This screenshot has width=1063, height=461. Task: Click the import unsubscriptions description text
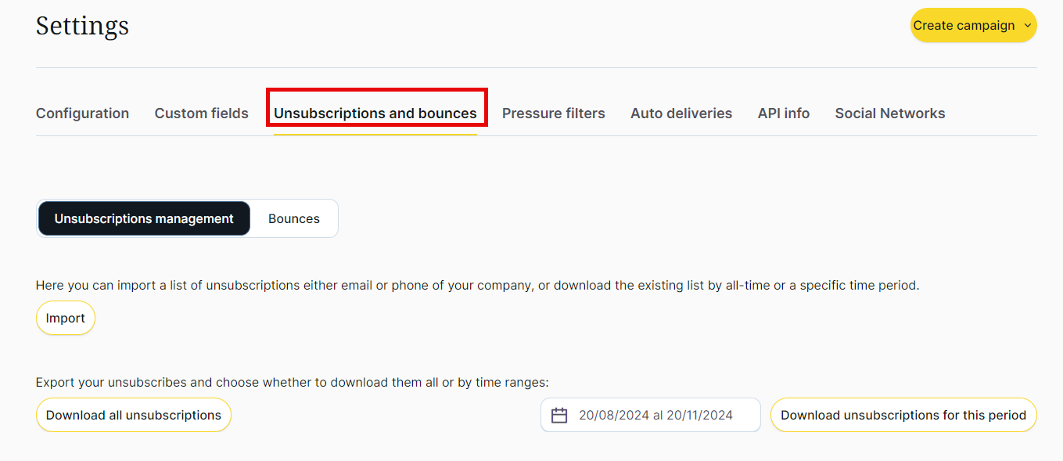point(477,286)
